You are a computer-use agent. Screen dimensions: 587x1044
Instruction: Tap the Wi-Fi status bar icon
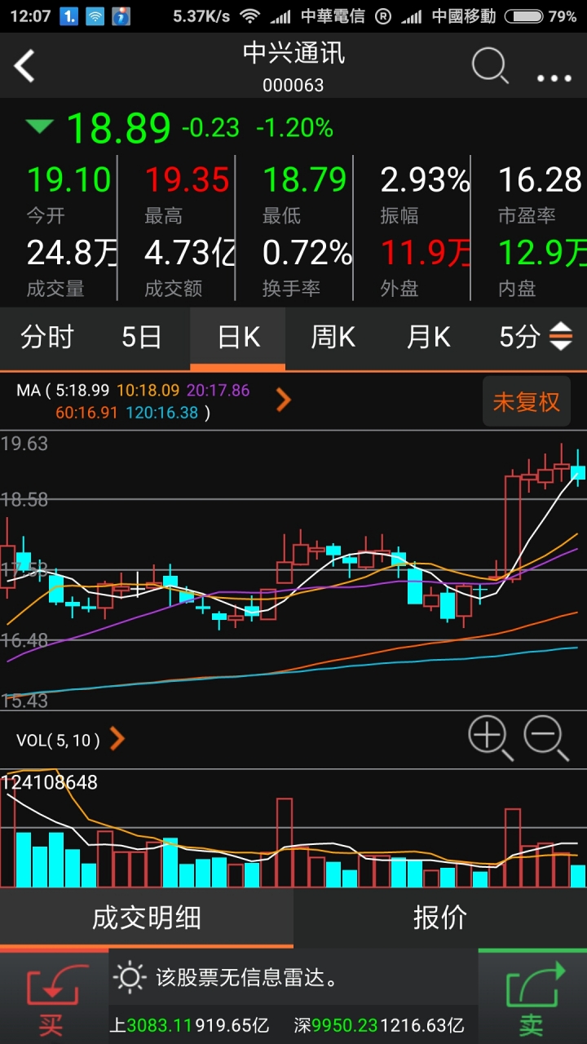click(249, 15)
